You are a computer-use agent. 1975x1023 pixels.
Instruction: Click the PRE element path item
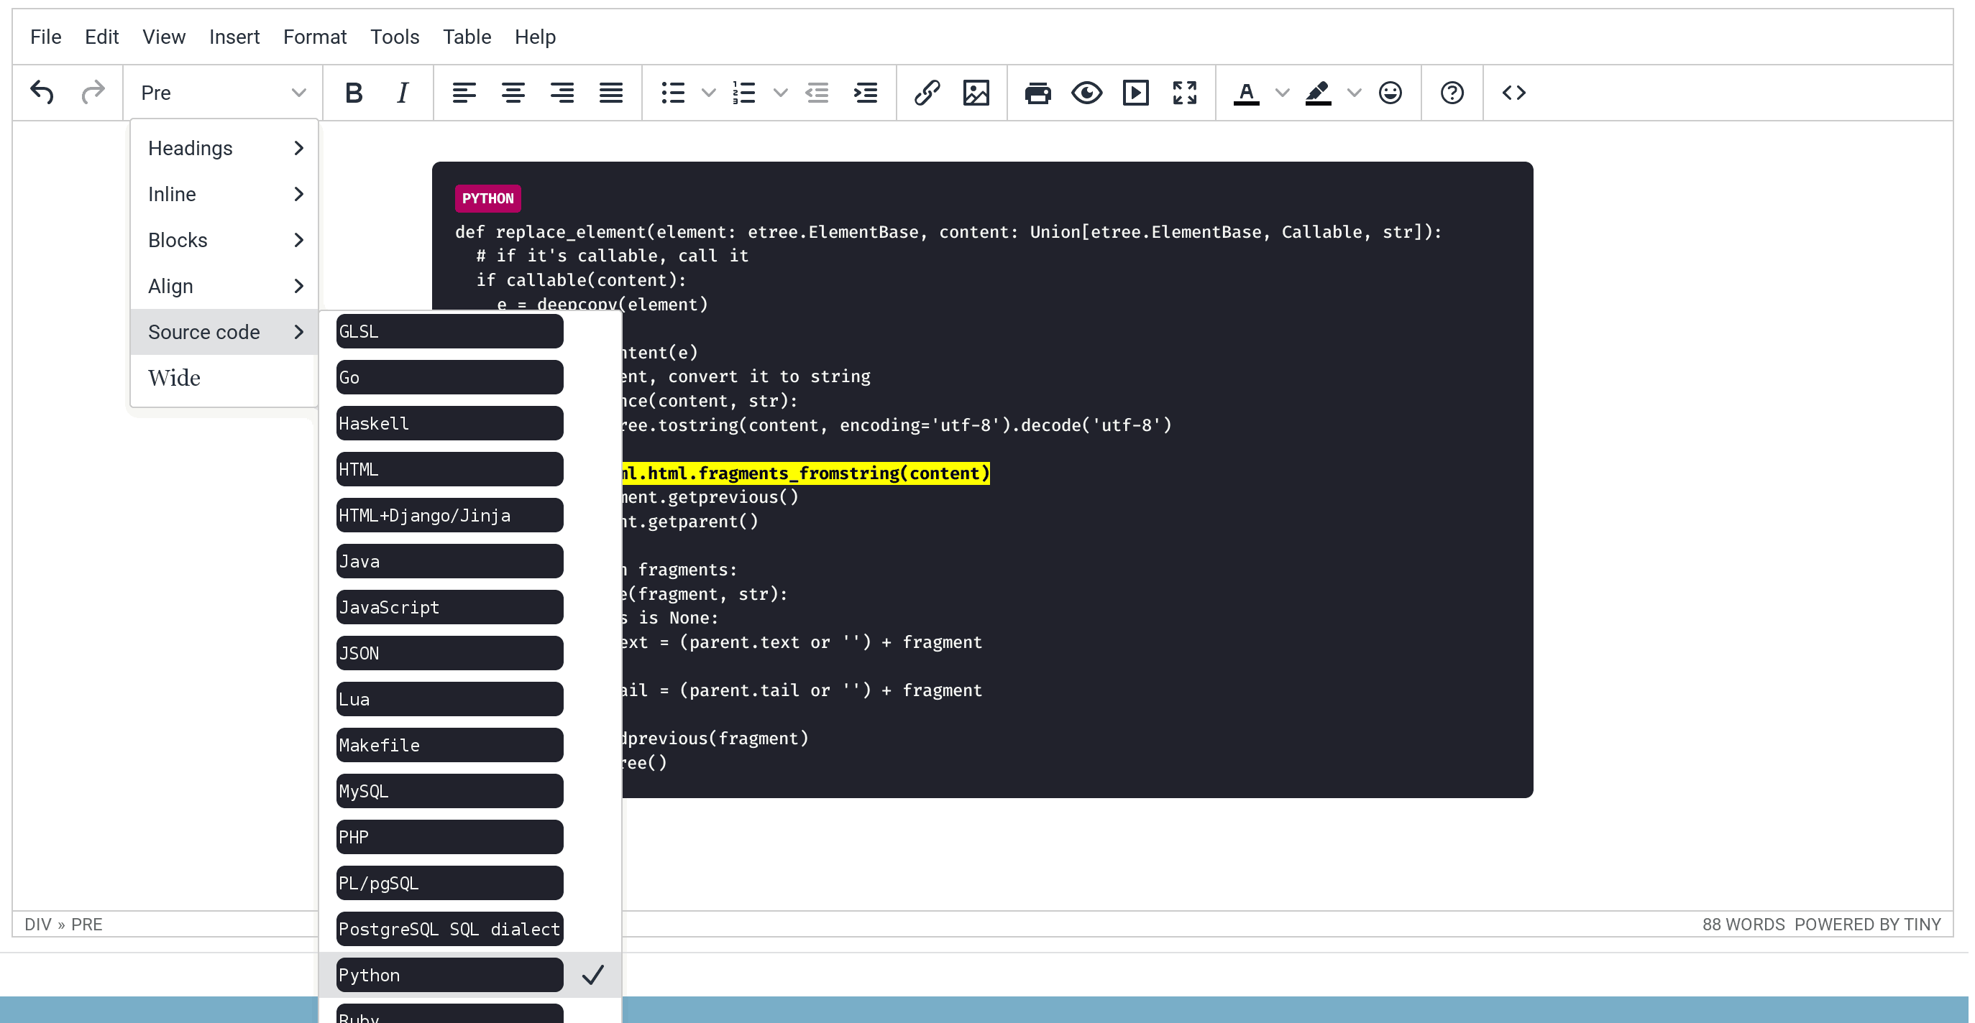(x=87, y=924)
